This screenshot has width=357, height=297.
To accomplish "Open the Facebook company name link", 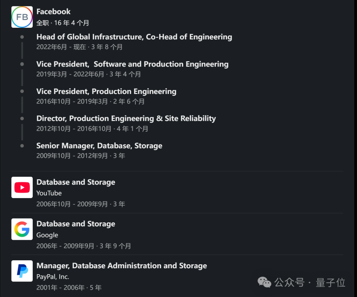I will point(53,12).
